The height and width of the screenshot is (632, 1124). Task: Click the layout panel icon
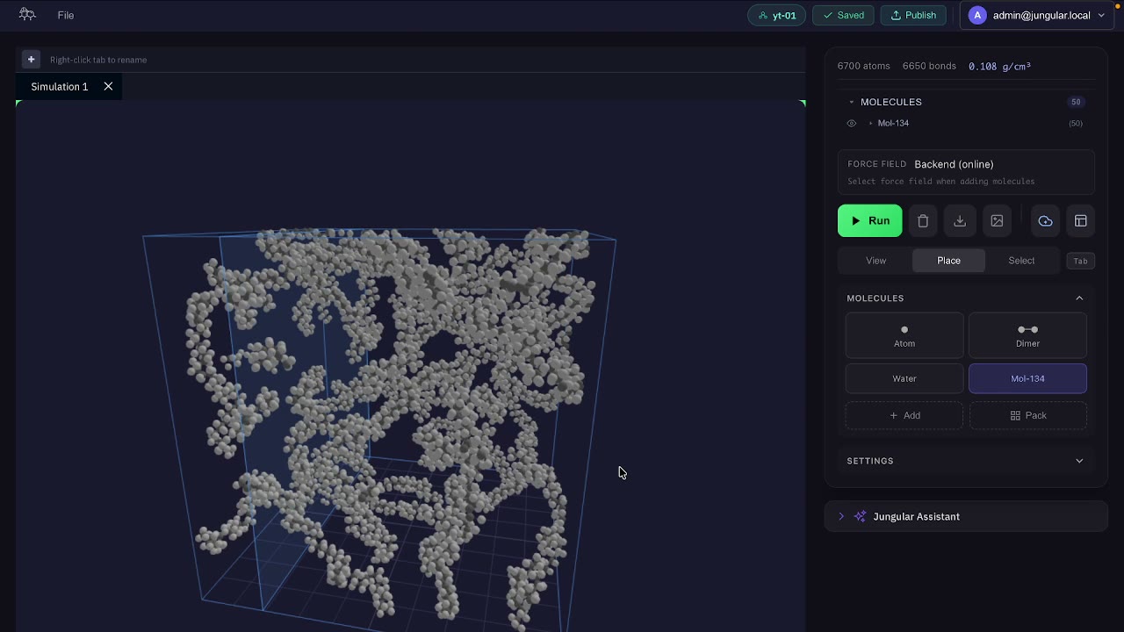1081,221
